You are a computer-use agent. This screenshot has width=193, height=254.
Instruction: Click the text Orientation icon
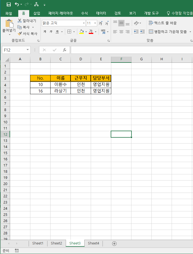[x=136, y=23]
